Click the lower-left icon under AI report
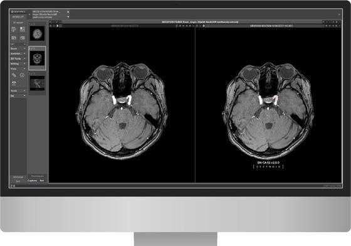This screenshot has height=246, width=351. (x=14, y=38)
